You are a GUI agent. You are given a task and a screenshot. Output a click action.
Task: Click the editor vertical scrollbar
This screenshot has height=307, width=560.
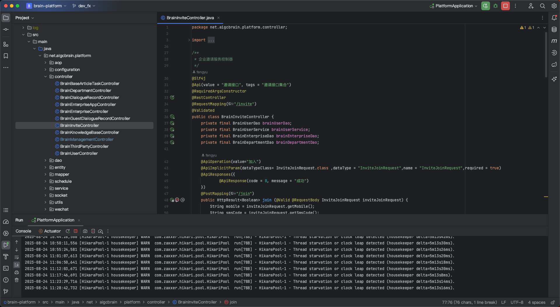[x=546, y=55]
